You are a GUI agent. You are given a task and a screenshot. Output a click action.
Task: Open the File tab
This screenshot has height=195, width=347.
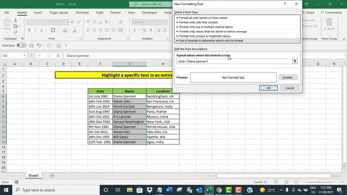pyautogui.click(x=7, y=12)
